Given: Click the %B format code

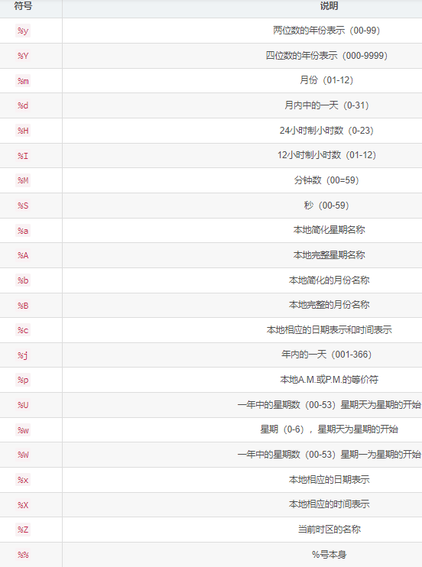Looking at the screenshot, I should 23,306.
